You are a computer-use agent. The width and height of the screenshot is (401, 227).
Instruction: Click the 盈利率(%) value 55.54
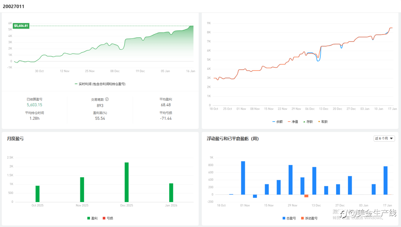100,119
